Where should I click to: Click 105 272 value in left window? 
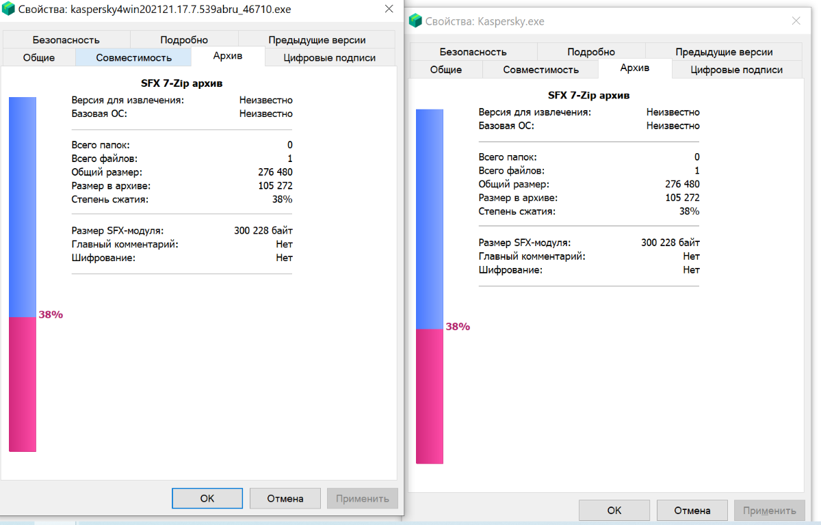tap(275, 185)
